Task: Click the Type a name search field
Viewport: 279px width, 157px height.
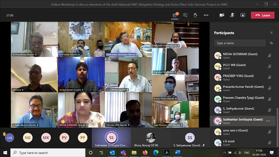Action: tap(240, 43)
